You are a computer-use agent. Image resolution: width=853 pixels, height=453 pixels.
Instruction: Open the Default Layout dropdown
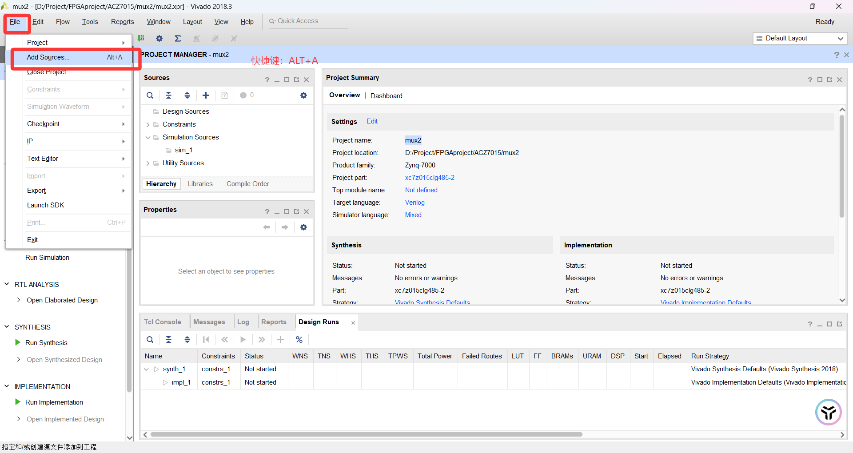[x=800, y=39]
